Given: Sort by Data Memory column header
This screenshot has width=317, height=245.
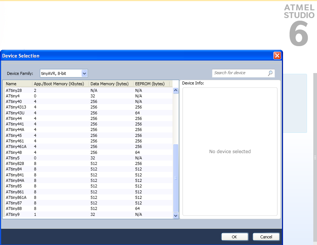Looking at the screenshot, I should coord(111,84).
